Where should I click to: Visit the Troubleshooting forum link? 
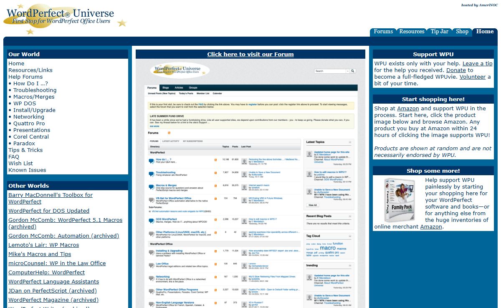point(35,90)
